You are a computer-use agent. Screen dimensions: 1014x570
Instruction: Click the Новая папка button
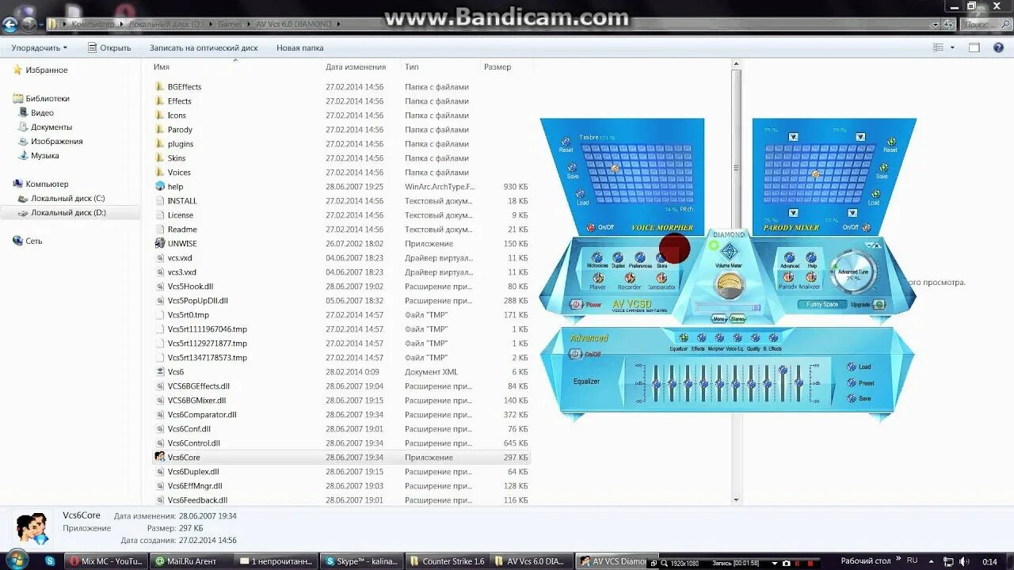pyautogui.click(x=300, y=47)
